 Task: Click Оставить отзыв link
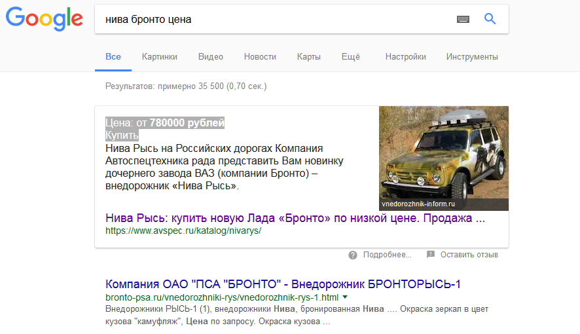pyautogui.click(x=469, y=255)
